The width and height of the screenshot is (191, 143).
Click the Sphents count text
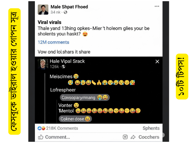pyautogui.click(x=151, y=128)
